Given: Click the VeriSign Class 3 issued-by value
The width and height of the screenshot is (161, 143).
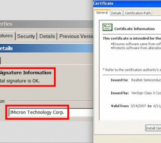Looking at the screenshot, I should click(146, 93).
